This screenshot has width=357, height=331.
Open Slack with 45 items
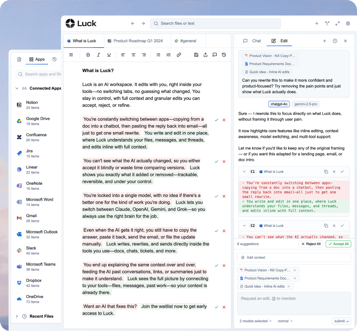coord(37,250)
